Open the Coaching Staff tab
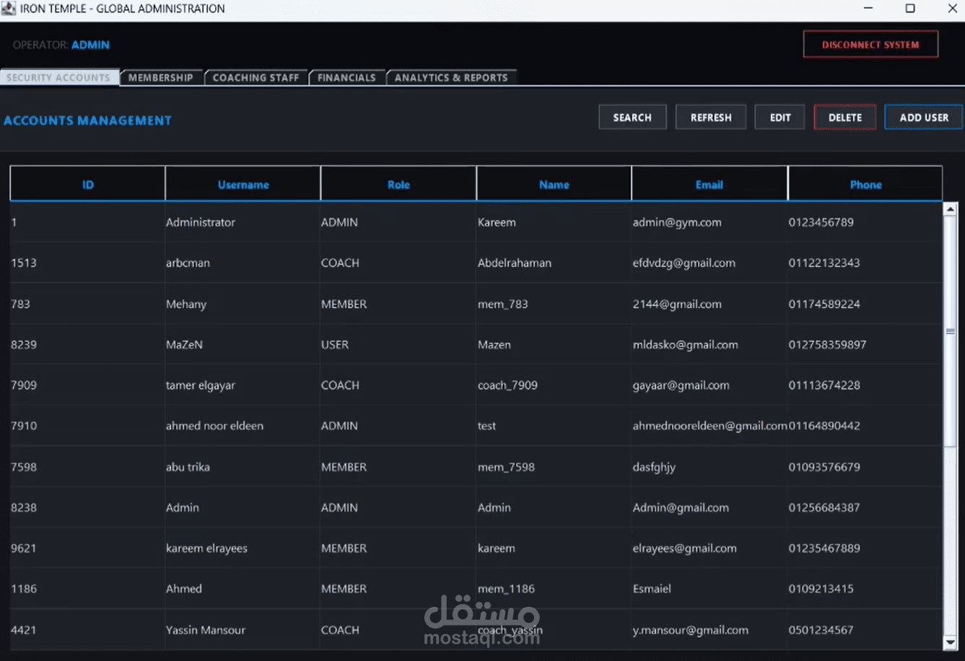The height and width of the screenshot is (661, 965). click(x=256, y=77)
